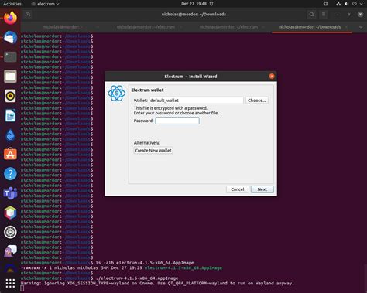Click the "ls -alh electrum-4.1.5-x86_64.AppImage" command line

[x=145, y=263]
